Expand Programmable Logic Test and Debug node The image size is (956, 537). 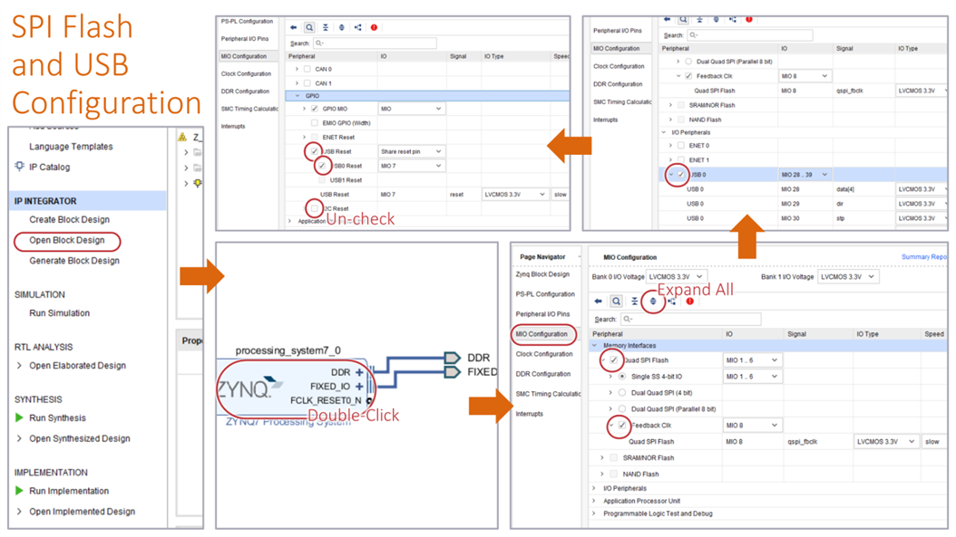[x=594, y=513]
